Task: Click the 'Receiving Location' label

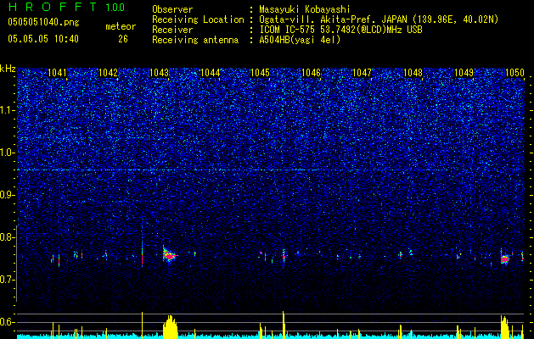Action: [x=198, y=19]
